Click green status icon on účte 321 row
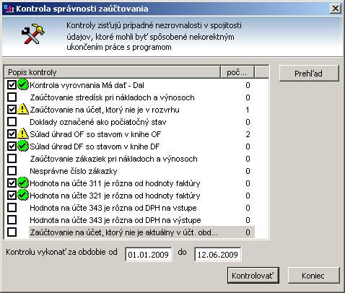The image size is (345, 293). tap(23, 195)
